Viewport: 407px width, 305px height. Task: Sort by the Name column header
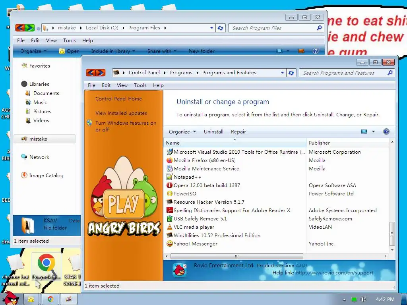point(235,143)
